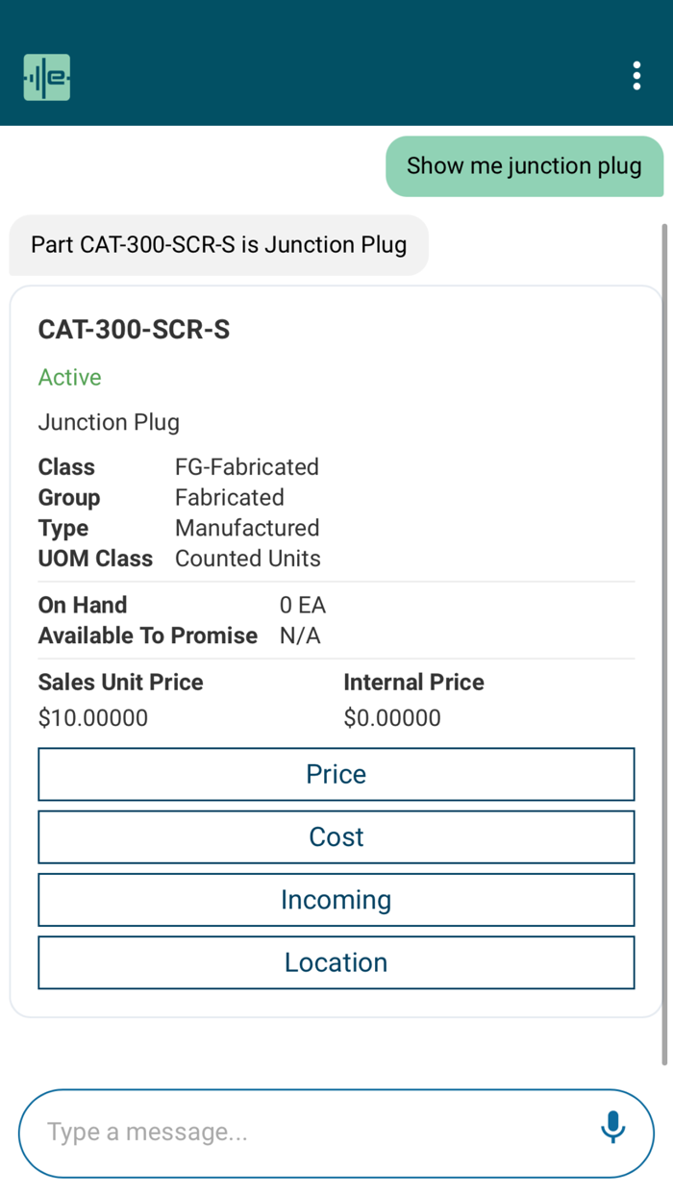
Task: Click the chat vertical scrollbar
Action: coord(664,644)
